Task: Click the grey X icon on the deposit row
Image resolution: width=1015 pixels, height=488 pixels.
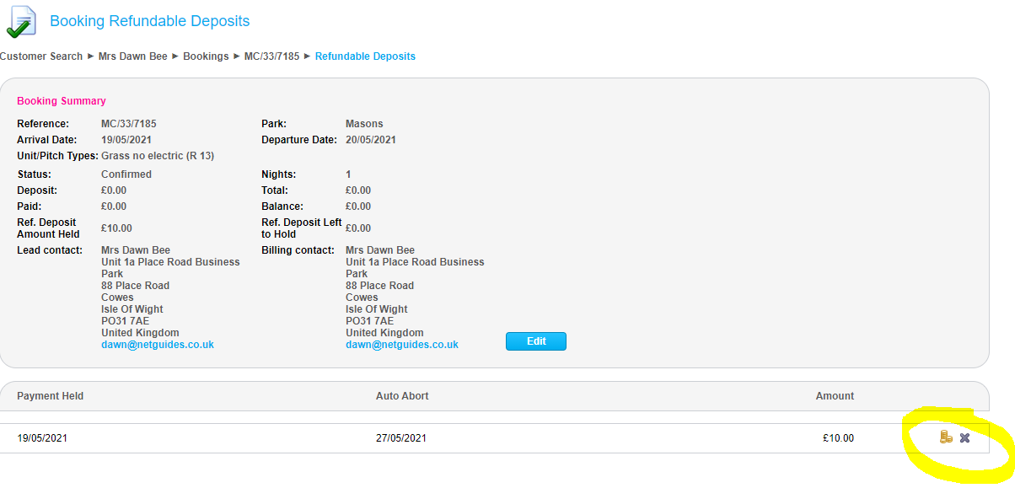Action: point(965,437)
